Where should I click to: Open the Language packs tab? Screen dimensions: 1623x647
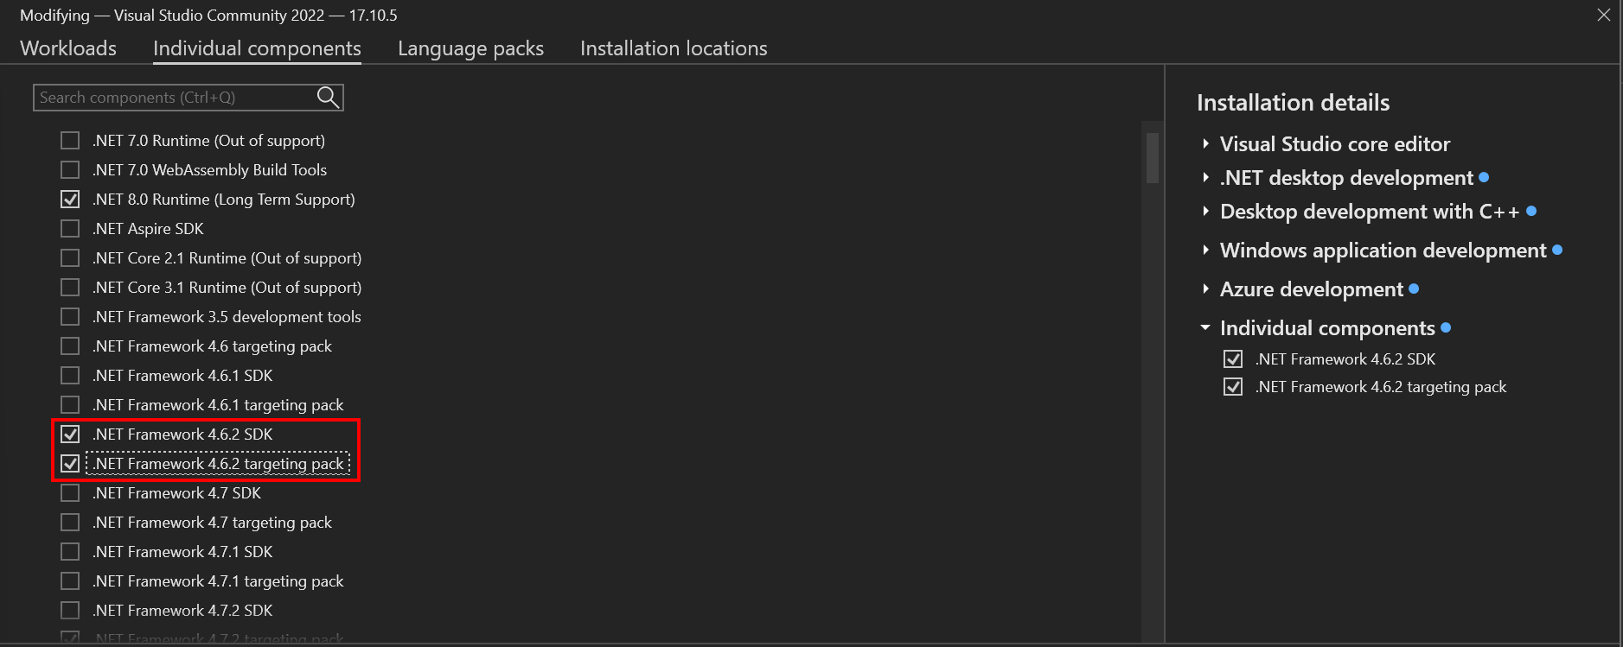point(470,48)
